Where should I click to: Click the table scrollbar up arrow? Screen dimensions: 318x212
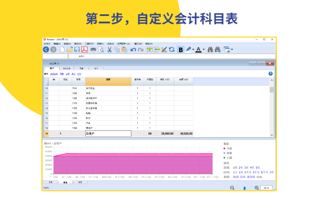pos(272,81)
